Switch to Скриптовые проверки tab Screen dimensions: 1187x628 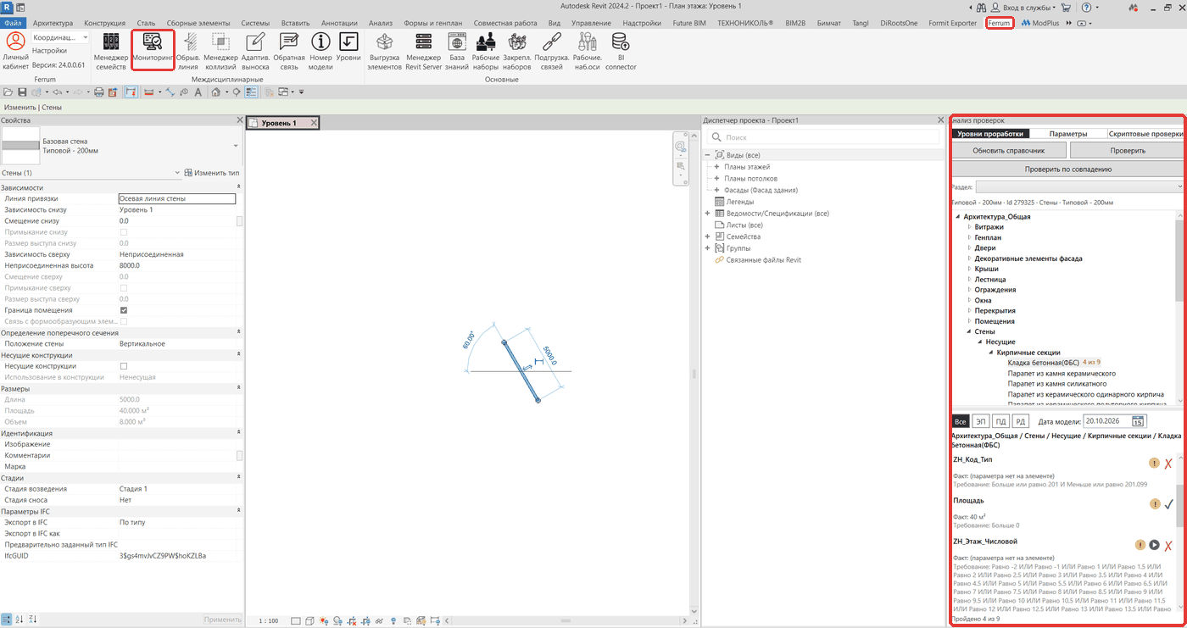coord(1145,134)
